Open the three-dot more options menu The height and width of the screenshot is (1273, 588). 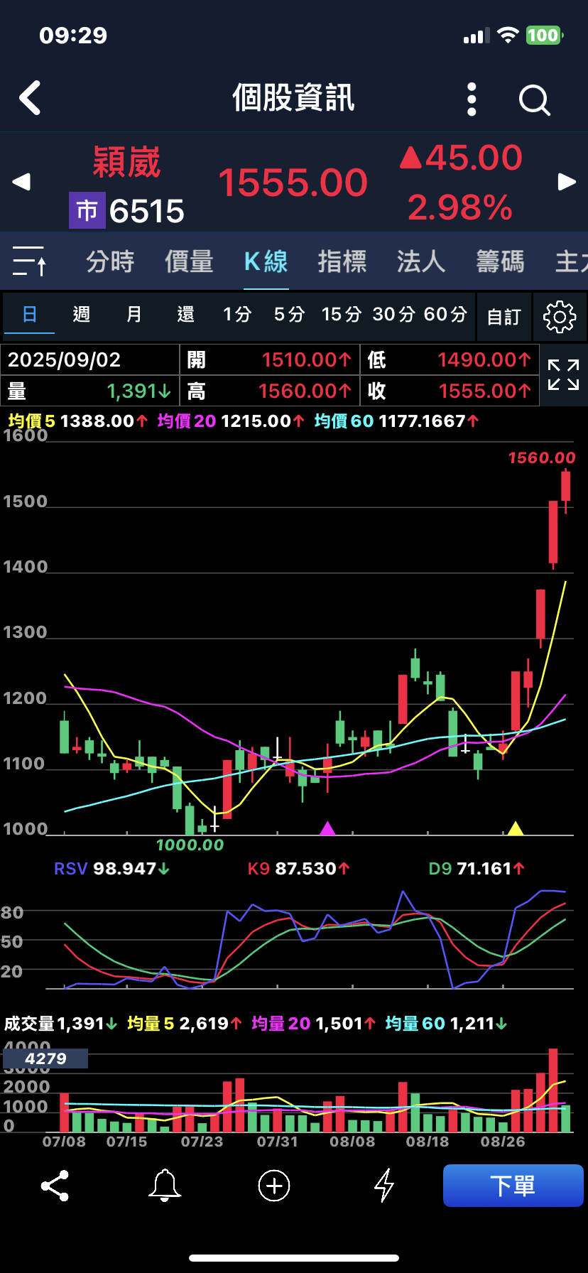(x=472, y=99)
